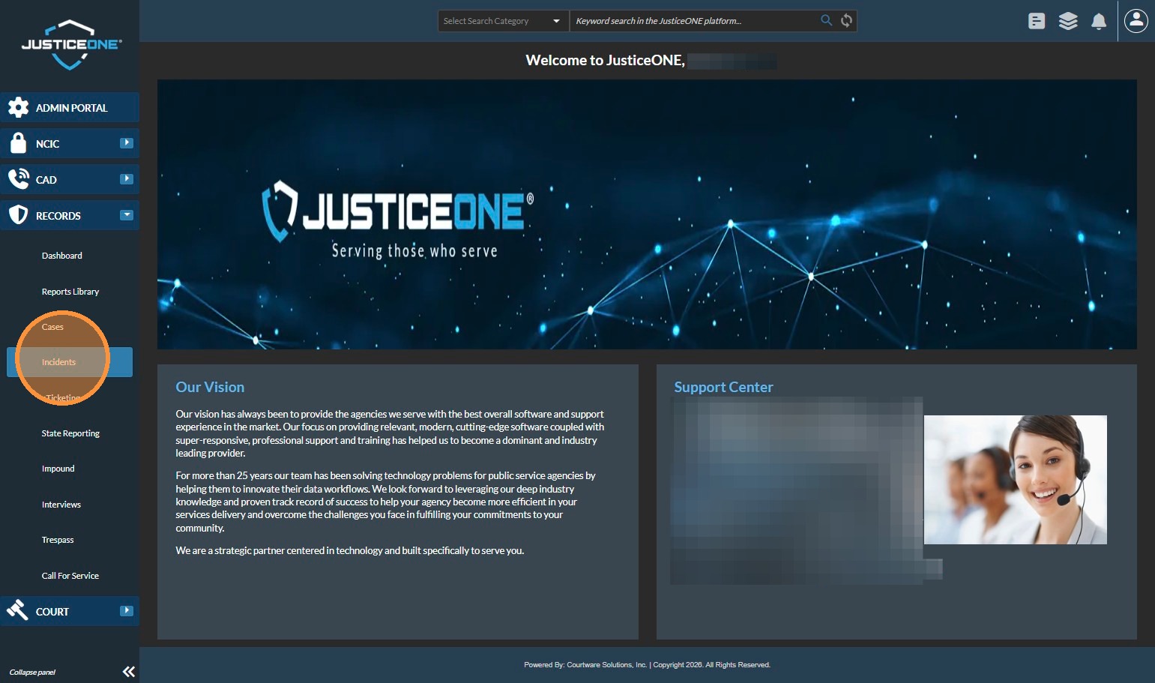
Task: Expand the NCIC menu arrow
Action: pos(127,142)
